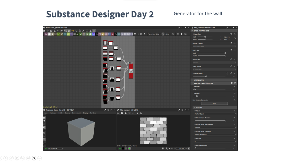Show histogram in the 2D view toolbar
This screenshot has width=283, height=161.
(141, 113)
